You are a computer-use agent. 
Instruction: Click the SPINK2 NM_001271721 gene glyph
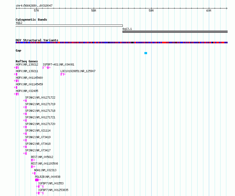point(25,120)
